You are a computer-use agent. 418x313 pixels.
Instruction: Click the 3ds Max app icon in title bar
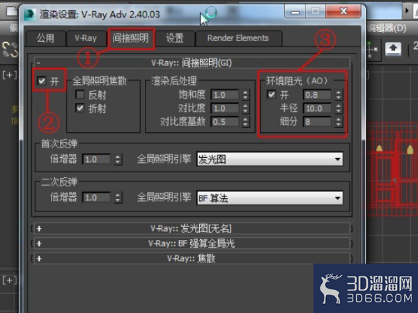[x=30, y=15]
